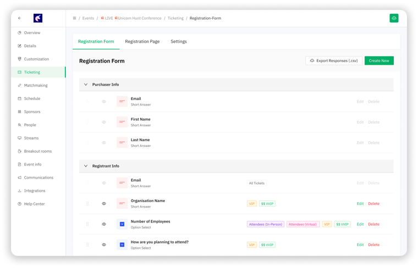Click the app logo in the sidebar
Image resolution: width=418 pixels, height=268 pixels.
click(38, 18)
